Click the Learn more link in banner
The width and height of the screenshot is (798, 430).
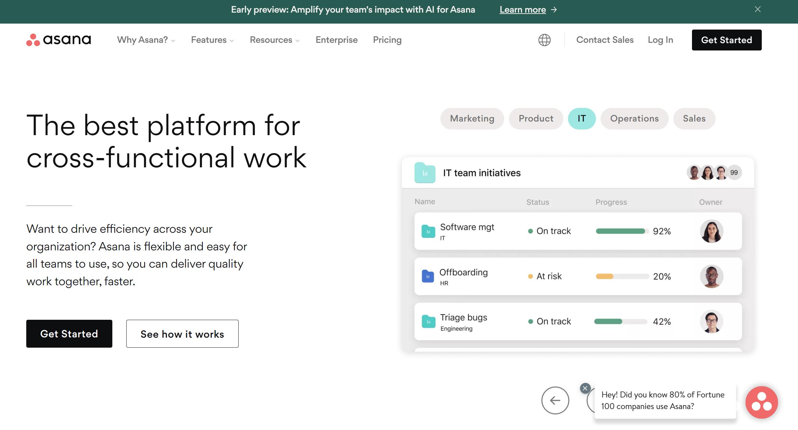point(522,10)
